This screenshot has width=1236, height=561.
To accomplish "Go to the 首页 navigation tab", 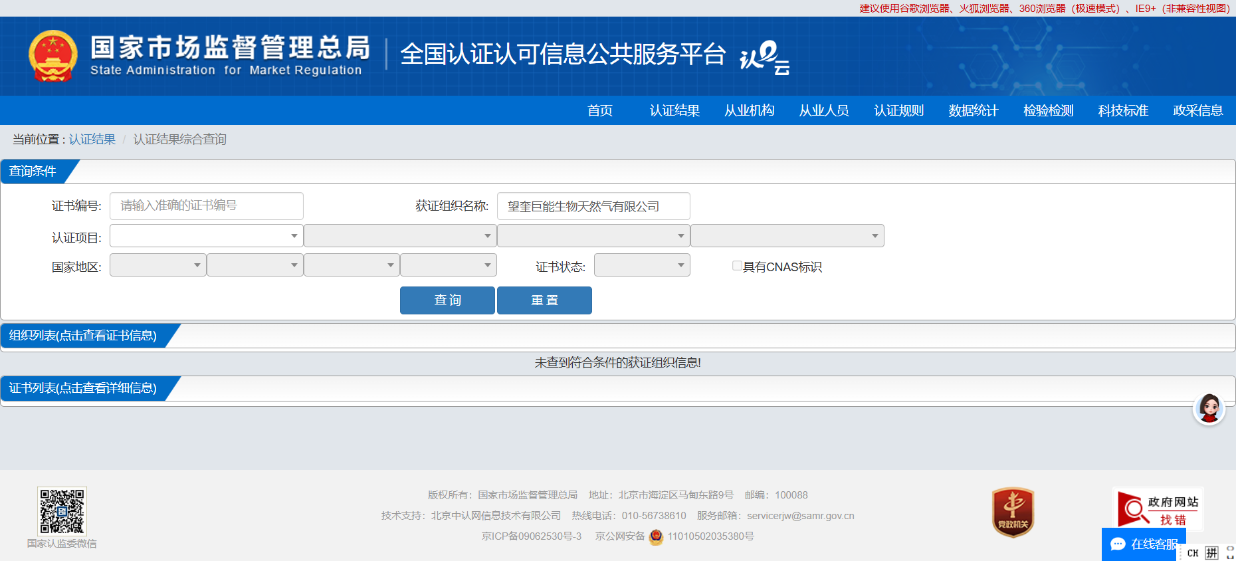I will click(x=599, y=110).
